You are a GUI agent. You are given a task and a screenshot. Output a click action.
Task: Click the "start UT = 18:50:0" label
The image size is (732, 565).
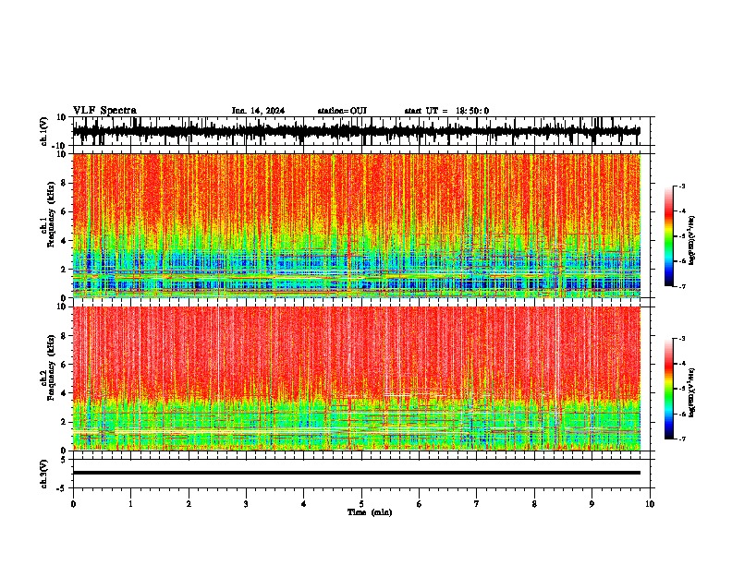pyautogui.click(x=446, y=111)
